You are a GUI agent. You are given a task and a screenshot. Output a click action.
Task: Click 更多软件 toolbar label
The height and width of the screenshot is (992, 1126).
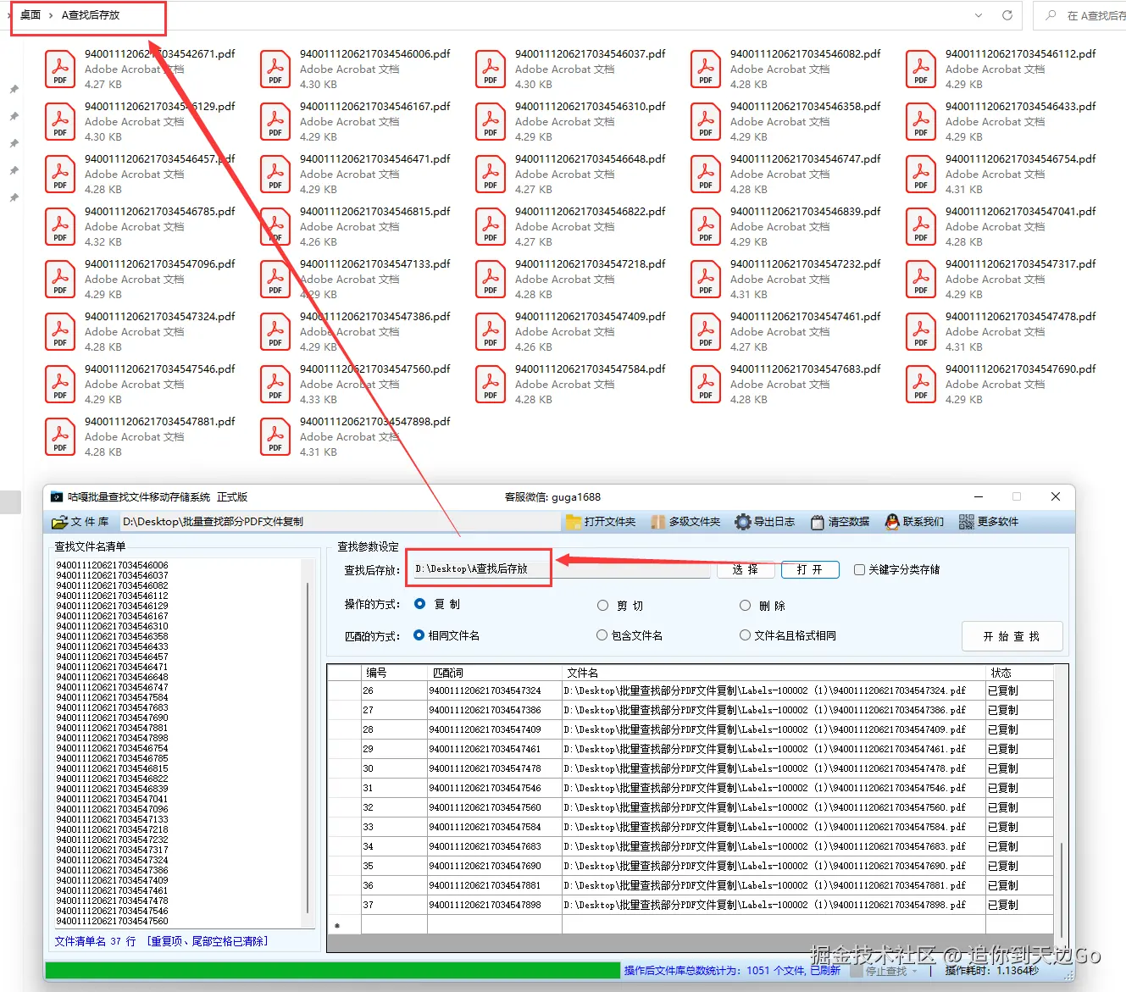pos(998,522)
